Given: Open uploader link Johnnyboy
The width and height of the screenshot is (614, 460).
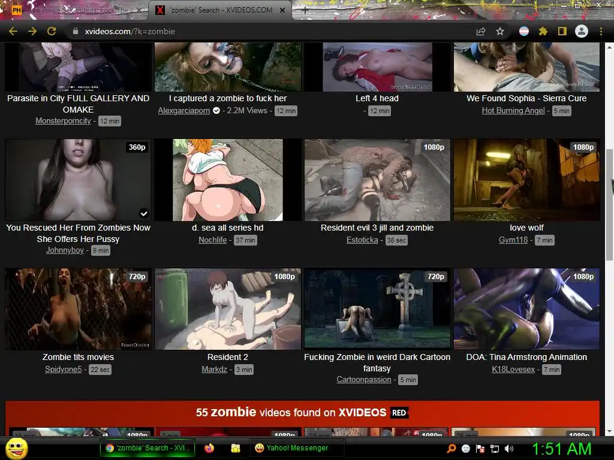Looking at the screenshot, I should [x=65, y=250].
